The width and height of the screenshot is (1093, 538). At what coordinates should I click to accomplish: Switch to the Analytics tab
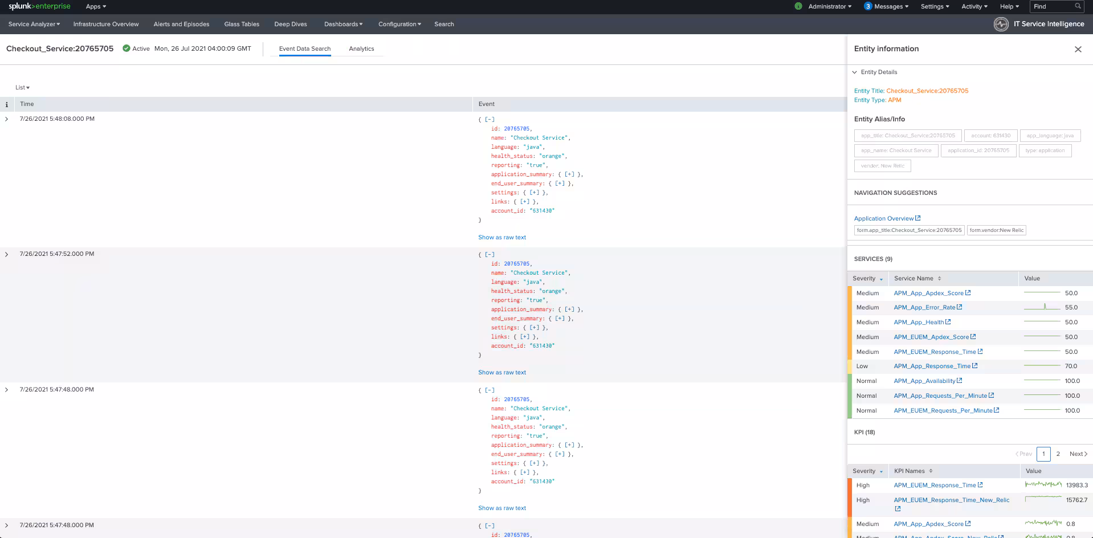[x=361, y=49]
